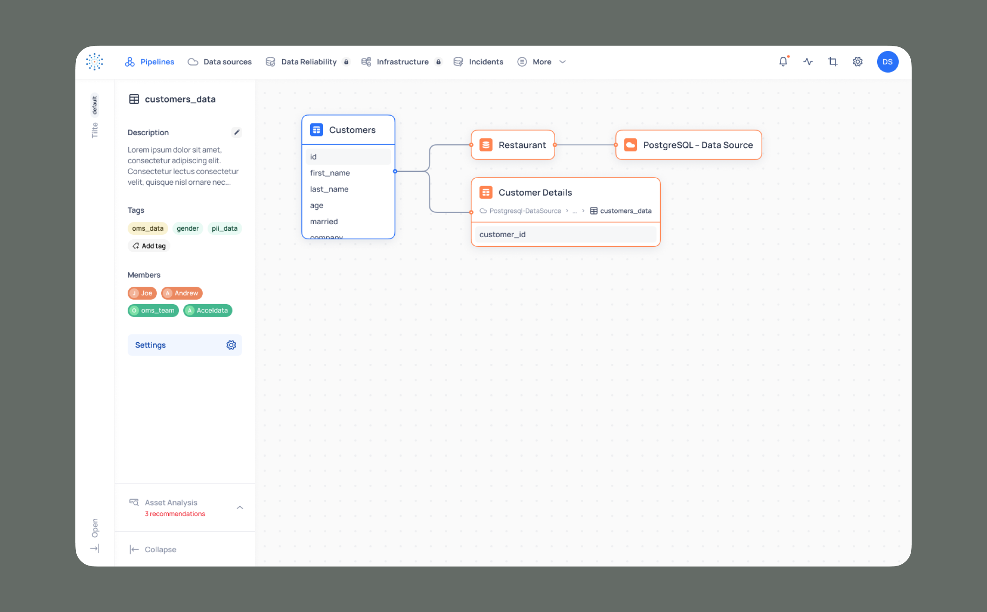
Task: Click the gear icon in Settings row
Action: [231, 345]
